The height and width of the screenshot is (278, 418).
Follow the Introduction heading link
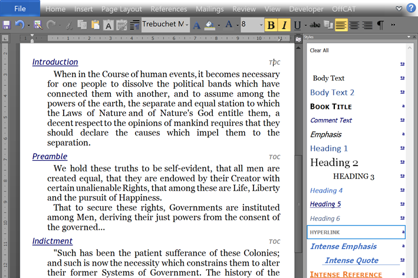pyautogui.click(x=55, y=62)
